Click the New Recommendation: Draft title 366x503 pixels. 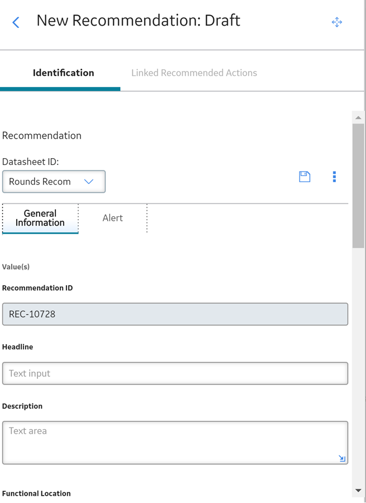(138, 21)
